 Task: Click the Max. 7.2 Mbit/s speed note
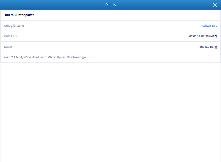[47, 57]
